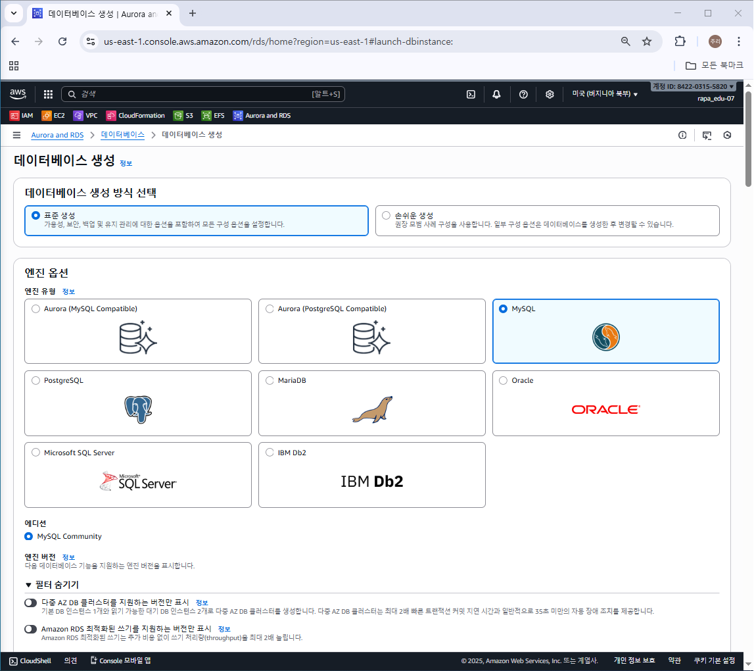The height and width of the screenshot is (671, 754).
Task: Open the Chrome profile avatar
Action: tap(715, 41)
